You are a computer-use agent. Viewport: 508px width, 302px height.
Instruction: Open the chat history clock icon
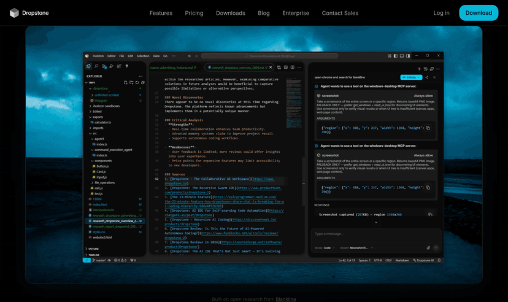tap(425, 69)
